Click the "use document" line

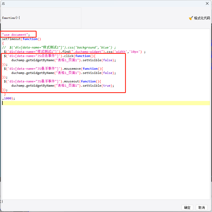(x=16, y=35)
